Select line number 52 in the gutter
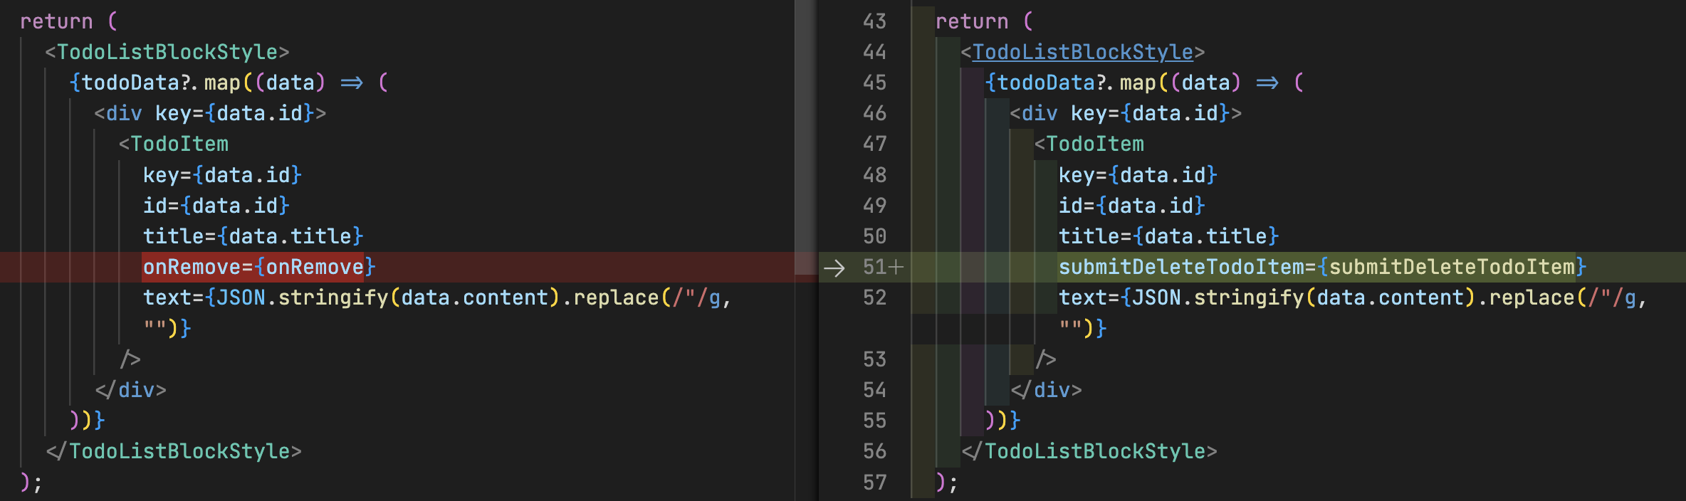The image size is (1686, 501). (x=874, y=297)
